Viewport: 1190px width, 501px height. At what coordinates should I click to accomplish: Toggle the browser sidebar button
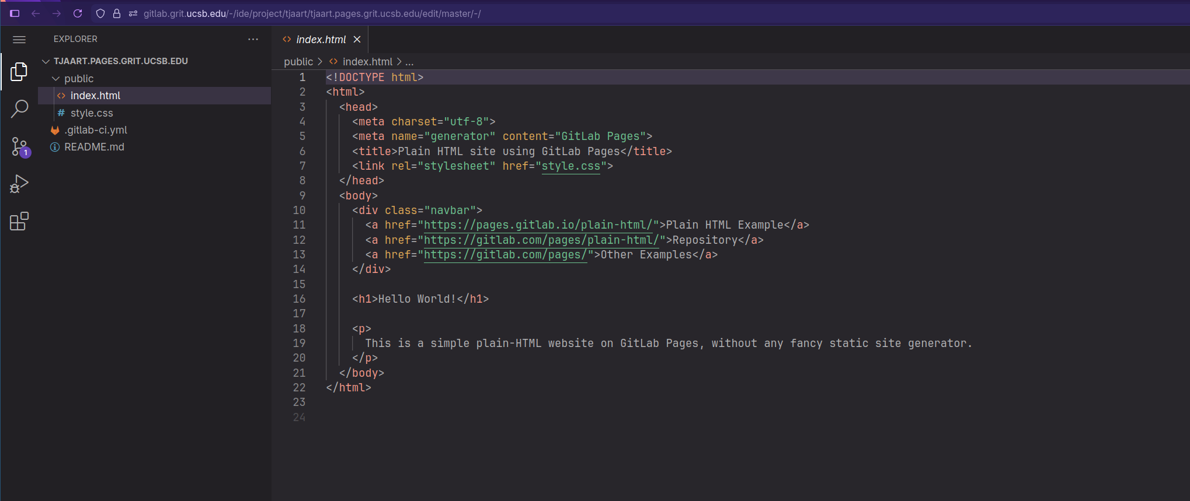[x=15, y=13]
